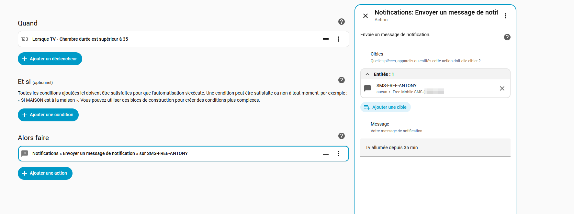
Task: Remove the SMS-FREE-ANTONY target entity
Action: 502,88
